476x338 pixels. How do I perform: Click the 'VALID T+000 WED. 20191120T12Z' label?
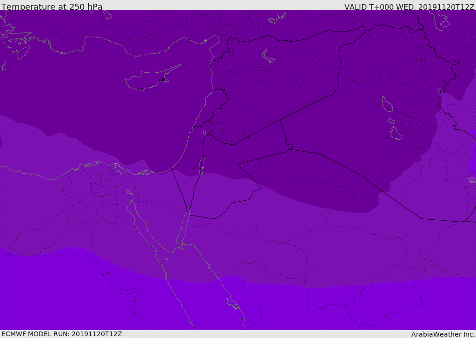pos(409,7)
